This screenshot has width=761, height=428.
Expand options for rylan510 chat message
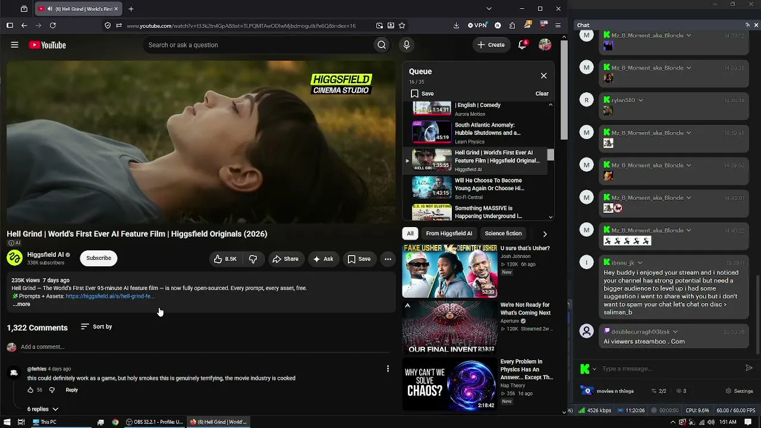coord(640,100)
